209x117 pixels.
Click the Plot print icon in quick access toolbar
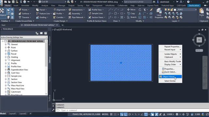(25, 2)
